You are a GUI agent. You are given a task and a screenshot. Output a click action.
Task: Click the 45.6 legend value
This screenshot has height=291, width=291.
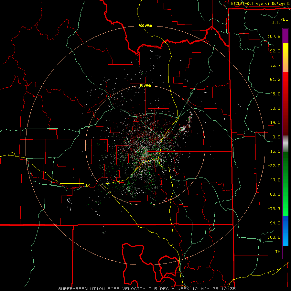pos(275,94)
